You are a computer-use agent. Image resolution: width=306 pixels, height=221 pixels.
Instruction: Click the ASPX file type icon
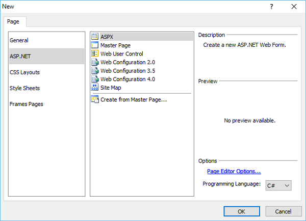(x=95, y=37)
